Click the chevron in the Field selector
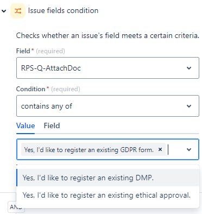 [189, 68]
